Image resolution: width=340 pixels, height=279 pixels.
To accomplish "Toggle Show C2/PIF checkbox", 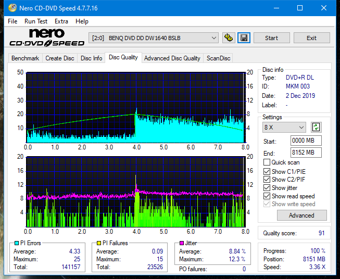I will (267, 180).
